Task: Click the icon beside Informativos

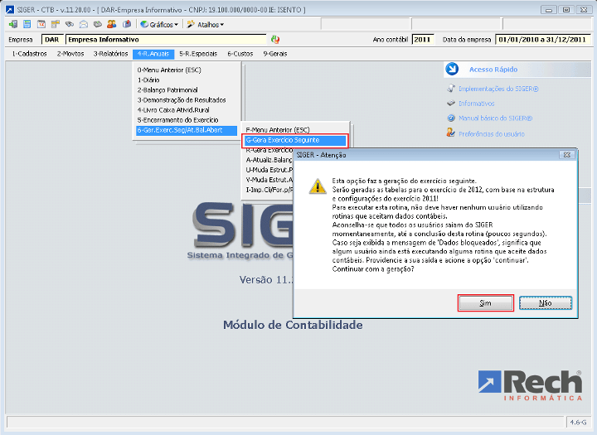Action: [451, 103]
